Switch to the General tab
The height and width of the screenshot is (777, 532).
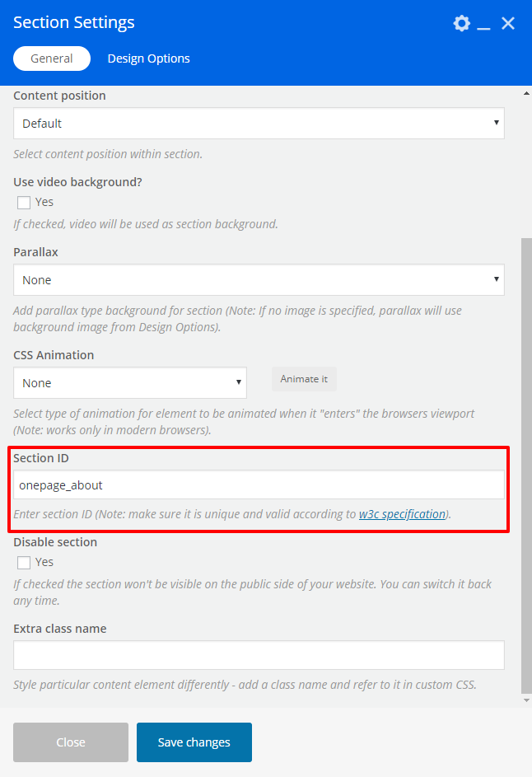(52, 59)
